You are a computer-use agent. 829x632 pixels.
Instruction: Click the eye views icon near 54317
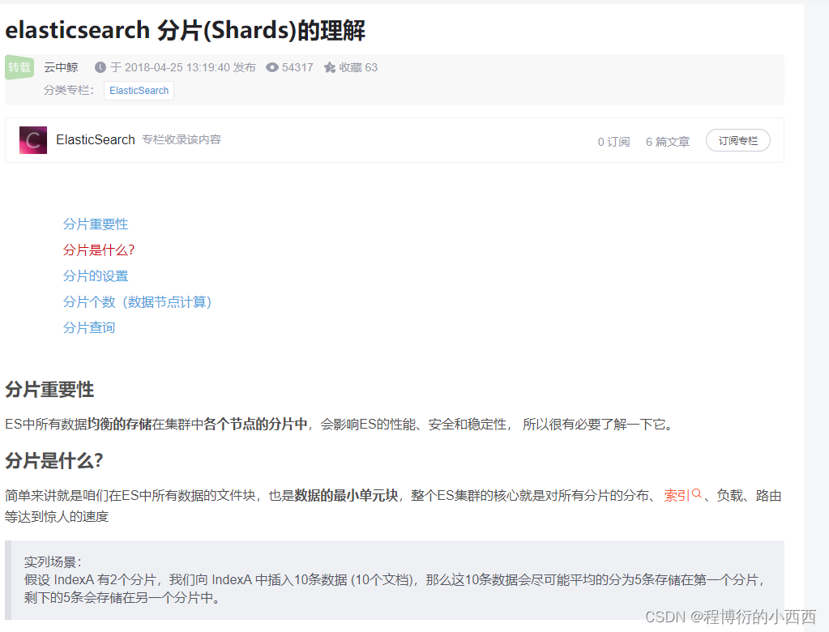271,67
